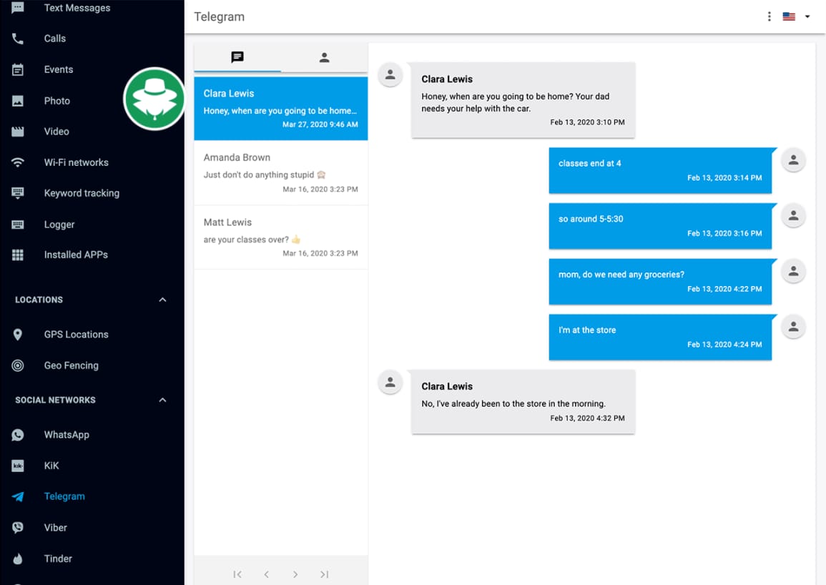Open the Installed APPs list
The image size is (826, 585).
click(75, 255)
